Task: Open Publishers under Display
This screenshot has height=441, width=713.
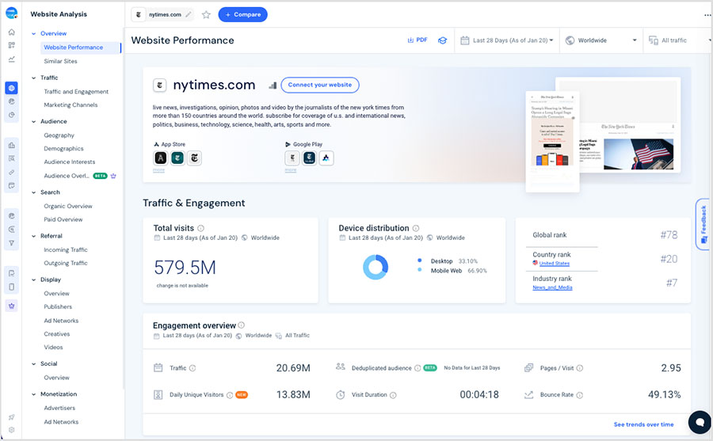Action: pyautogui.click(x=58, y=306)
